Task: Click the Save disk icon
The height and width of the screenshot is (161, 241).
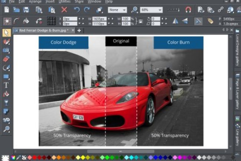Action: (x=26, y=10)
